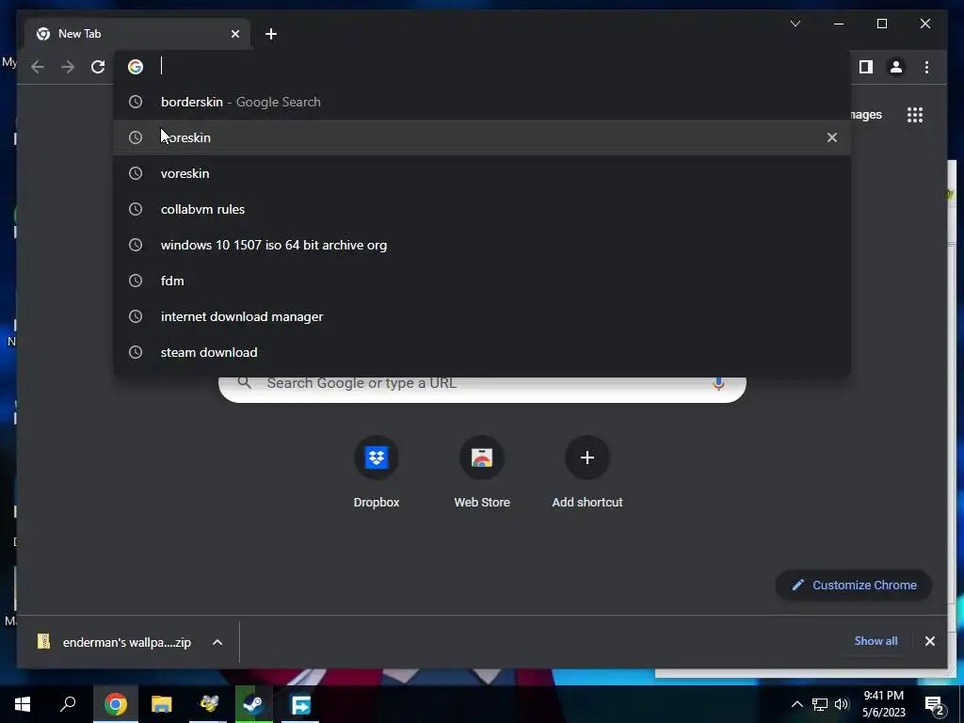
Task: Open taskbar search magnifier
Action: (x=68, y=704)
